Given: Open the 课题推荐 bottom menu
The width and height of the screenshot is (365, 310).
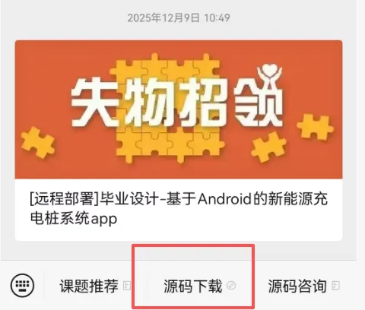Looking at the screenshot, I should 89,286.
